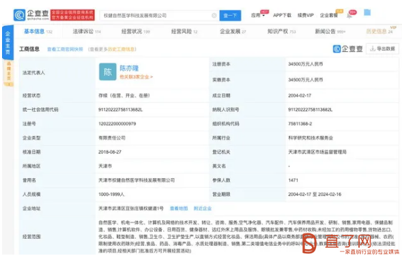Select 企业主页 in the left sidebar
Viewport: 402px width, 258px height.
coord(8,42)
